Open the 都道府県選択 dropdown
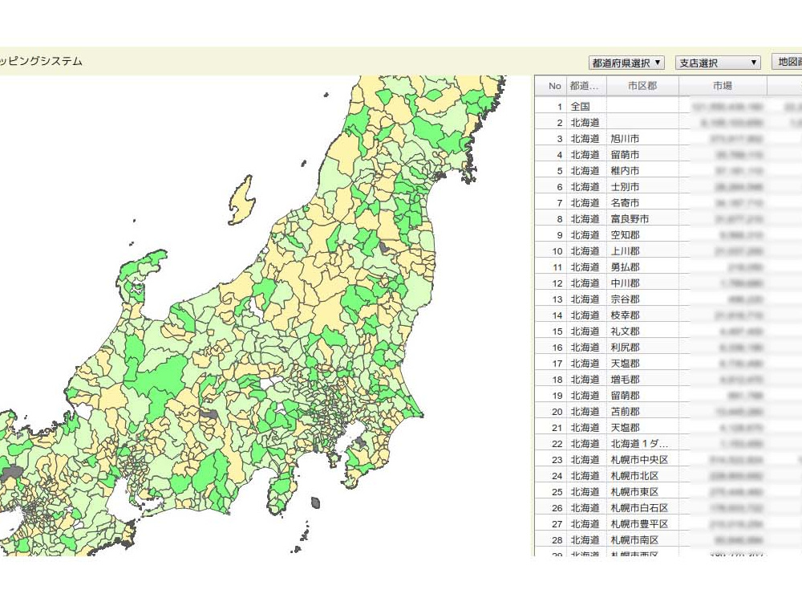Screen dimensions: 802x602 point(626,63)
